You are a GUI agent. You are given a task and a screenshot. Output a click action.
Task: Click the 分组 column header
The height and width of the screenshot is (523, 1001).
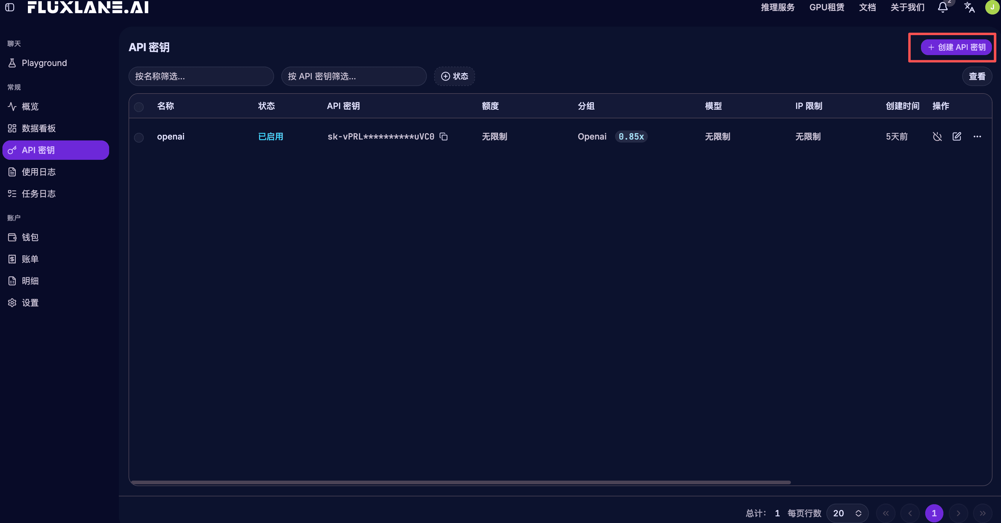(x=586, y=106)
